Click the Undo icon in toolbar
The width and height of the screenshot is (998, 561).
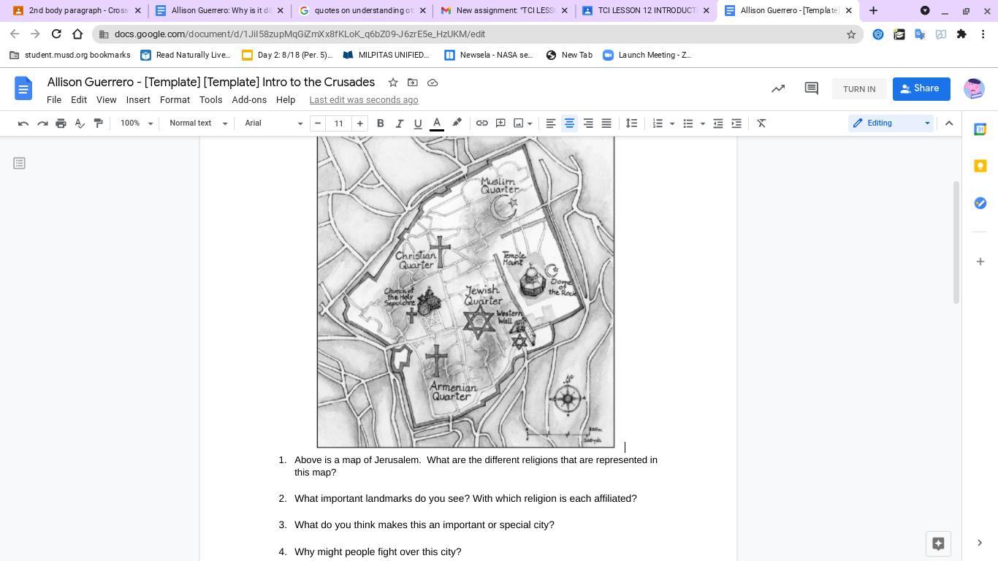(x=23, y=123)
